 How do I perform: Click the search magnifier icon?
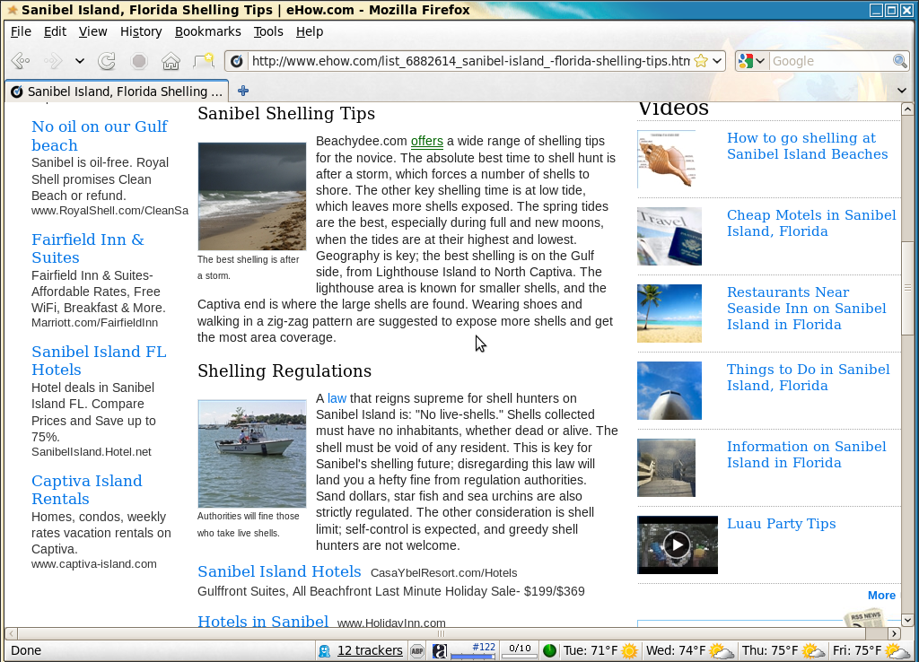(x=899, y=61)
